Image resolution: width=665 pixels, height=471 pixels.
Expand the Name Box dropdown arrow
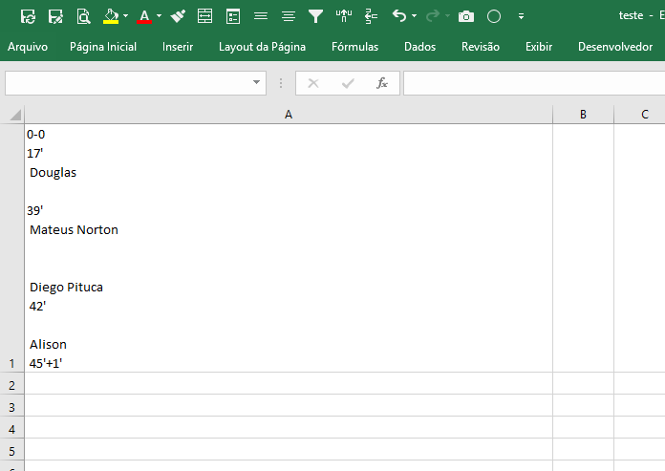(x=257, y=82)
